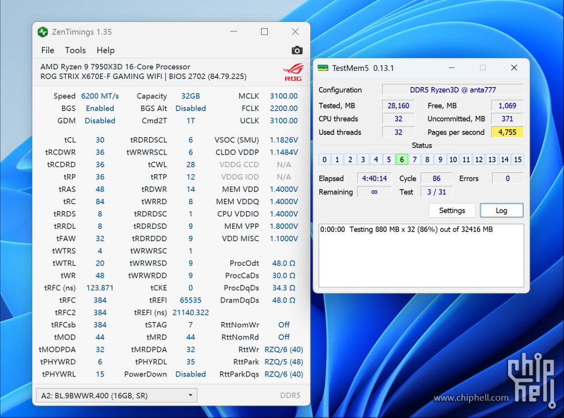Click the log line Testing 880 MB x 32
This screenshot has height=418, width=564.
coord(407,229)
